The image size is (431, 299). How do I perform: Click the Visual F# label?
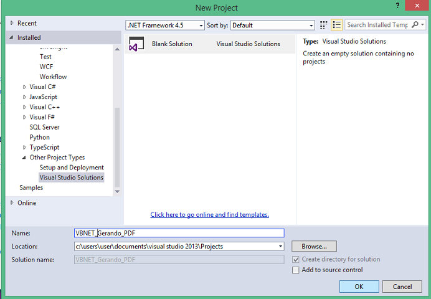tap(42, 117)
